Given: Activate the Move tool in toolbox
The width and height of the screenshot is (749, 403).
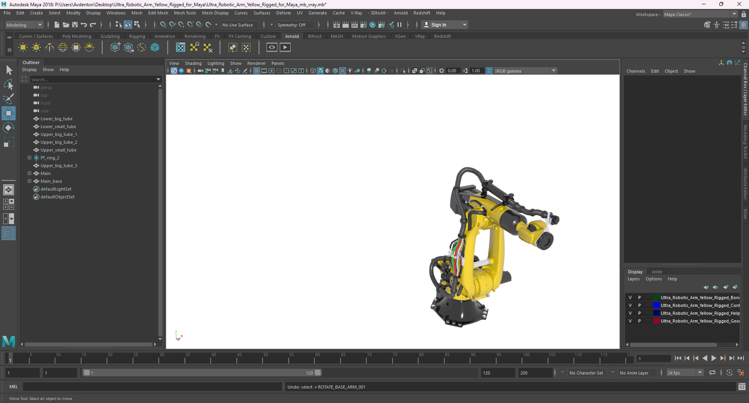Looking at the screenshot, I should point(9,113).
